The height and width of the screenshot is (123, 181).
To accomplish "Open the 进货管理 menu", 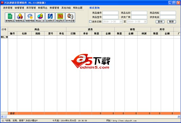I will tap(8, 8).
